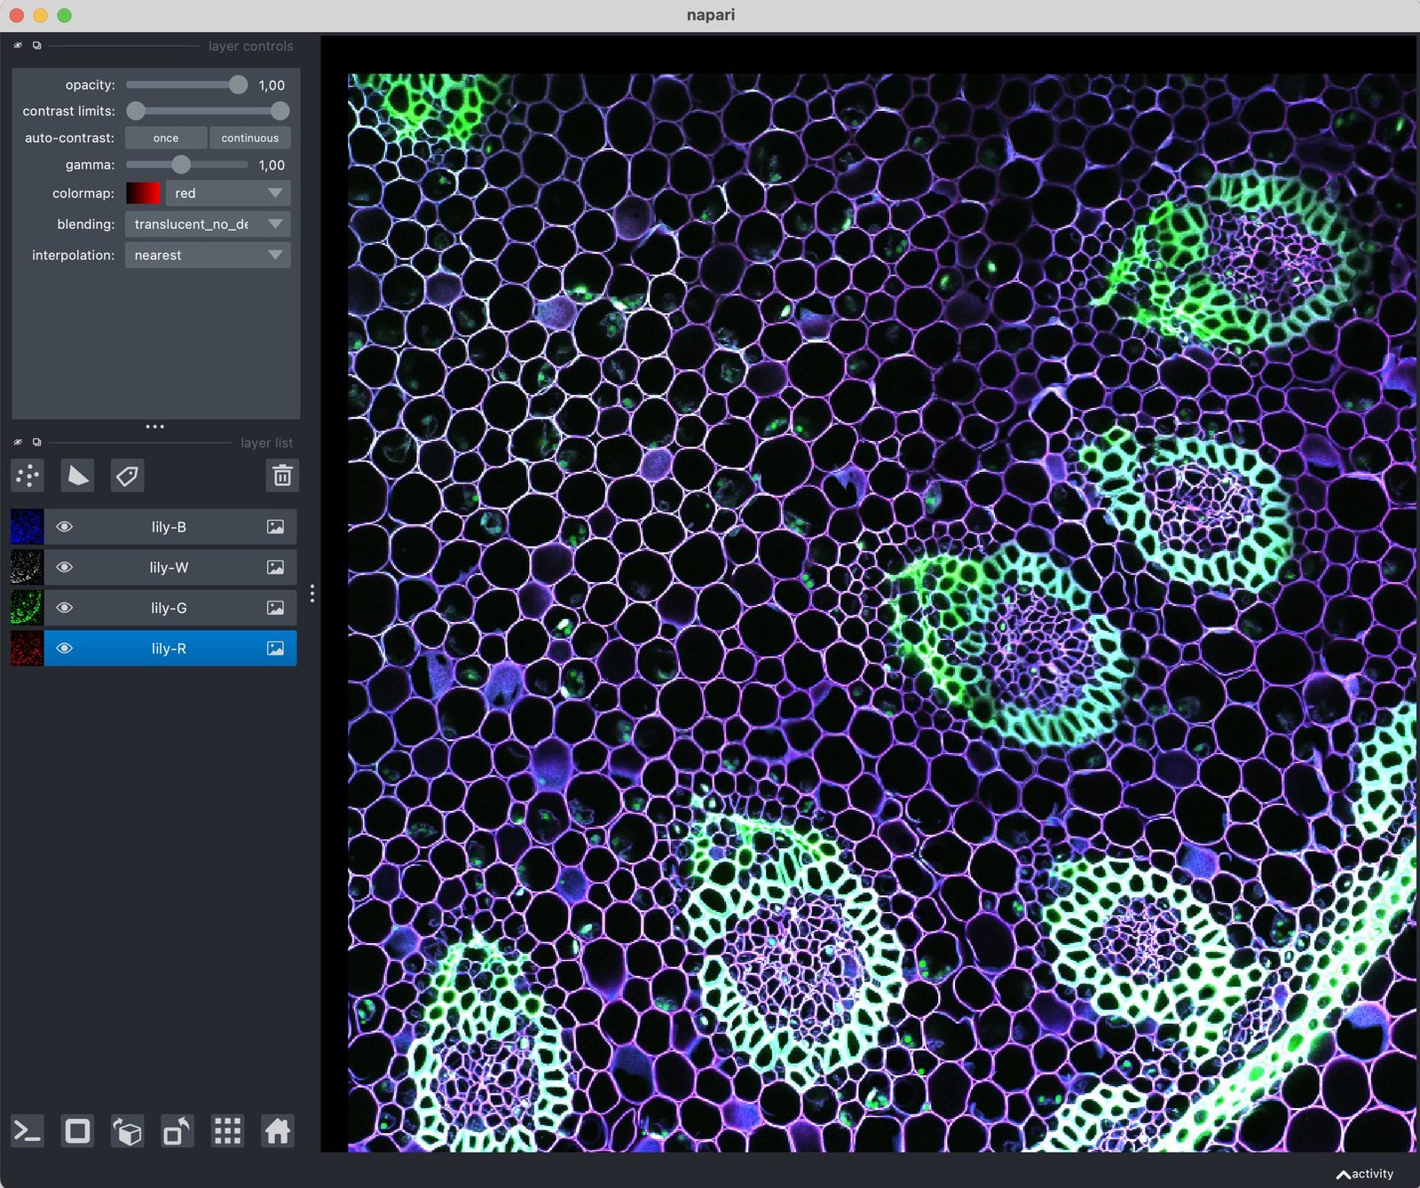Transpose dimensions icon in viewer buttons
The height and width of the screenshot is (1188, 1420).
177,1131
